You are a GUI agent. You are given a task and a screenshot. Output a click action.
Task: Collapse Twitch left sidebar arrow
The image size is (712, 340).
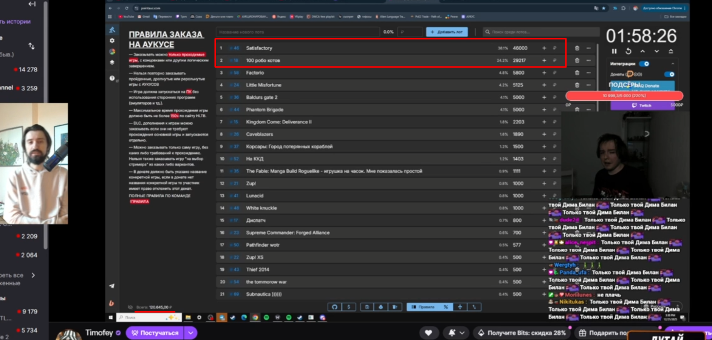[32, 4]
